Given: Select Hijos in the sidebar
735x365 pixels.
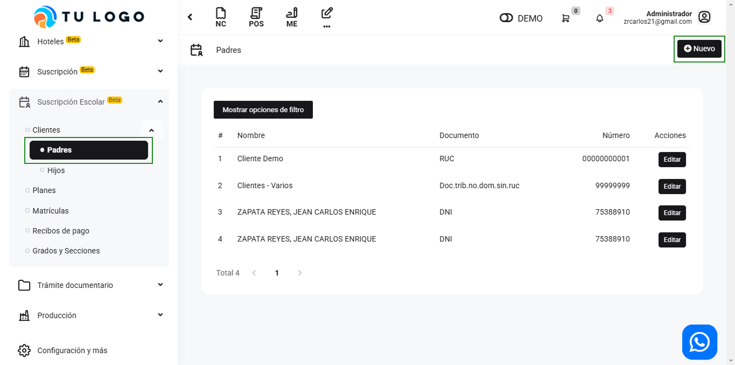Looking at the screenshot, I should click(56, 170).
